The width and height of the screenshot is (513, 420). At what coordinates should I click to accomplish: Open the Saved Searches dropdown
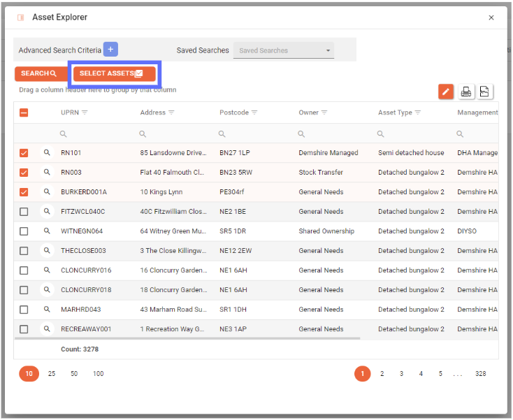click(x=283, y=50)
